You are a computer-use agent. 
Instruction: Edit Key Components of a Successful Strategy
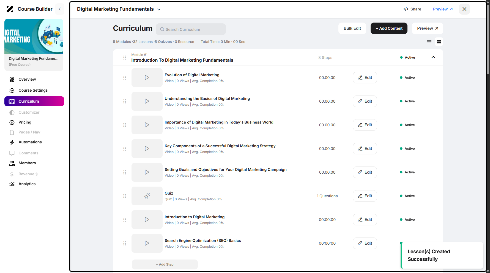[365, 149]
